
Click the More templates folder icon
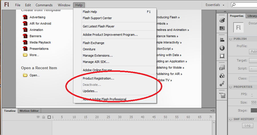point(25,55)
